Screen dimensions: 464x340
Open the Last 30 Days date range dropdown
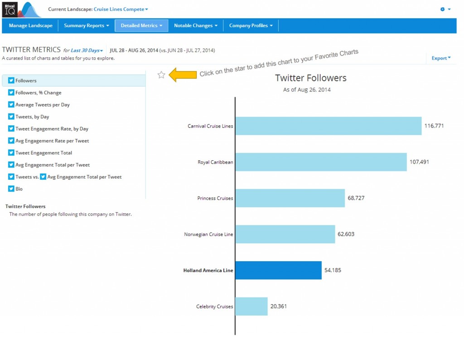click(x=87, y=50)
